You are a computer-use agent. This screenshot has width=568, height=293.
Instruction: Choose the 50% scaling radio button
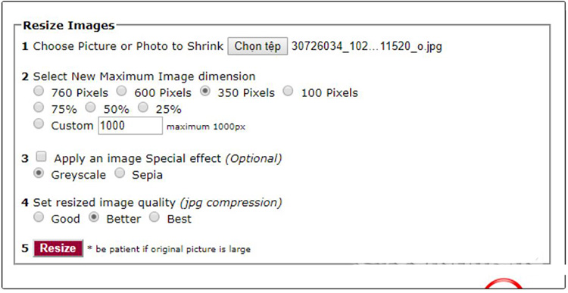[x=91, y=108]
